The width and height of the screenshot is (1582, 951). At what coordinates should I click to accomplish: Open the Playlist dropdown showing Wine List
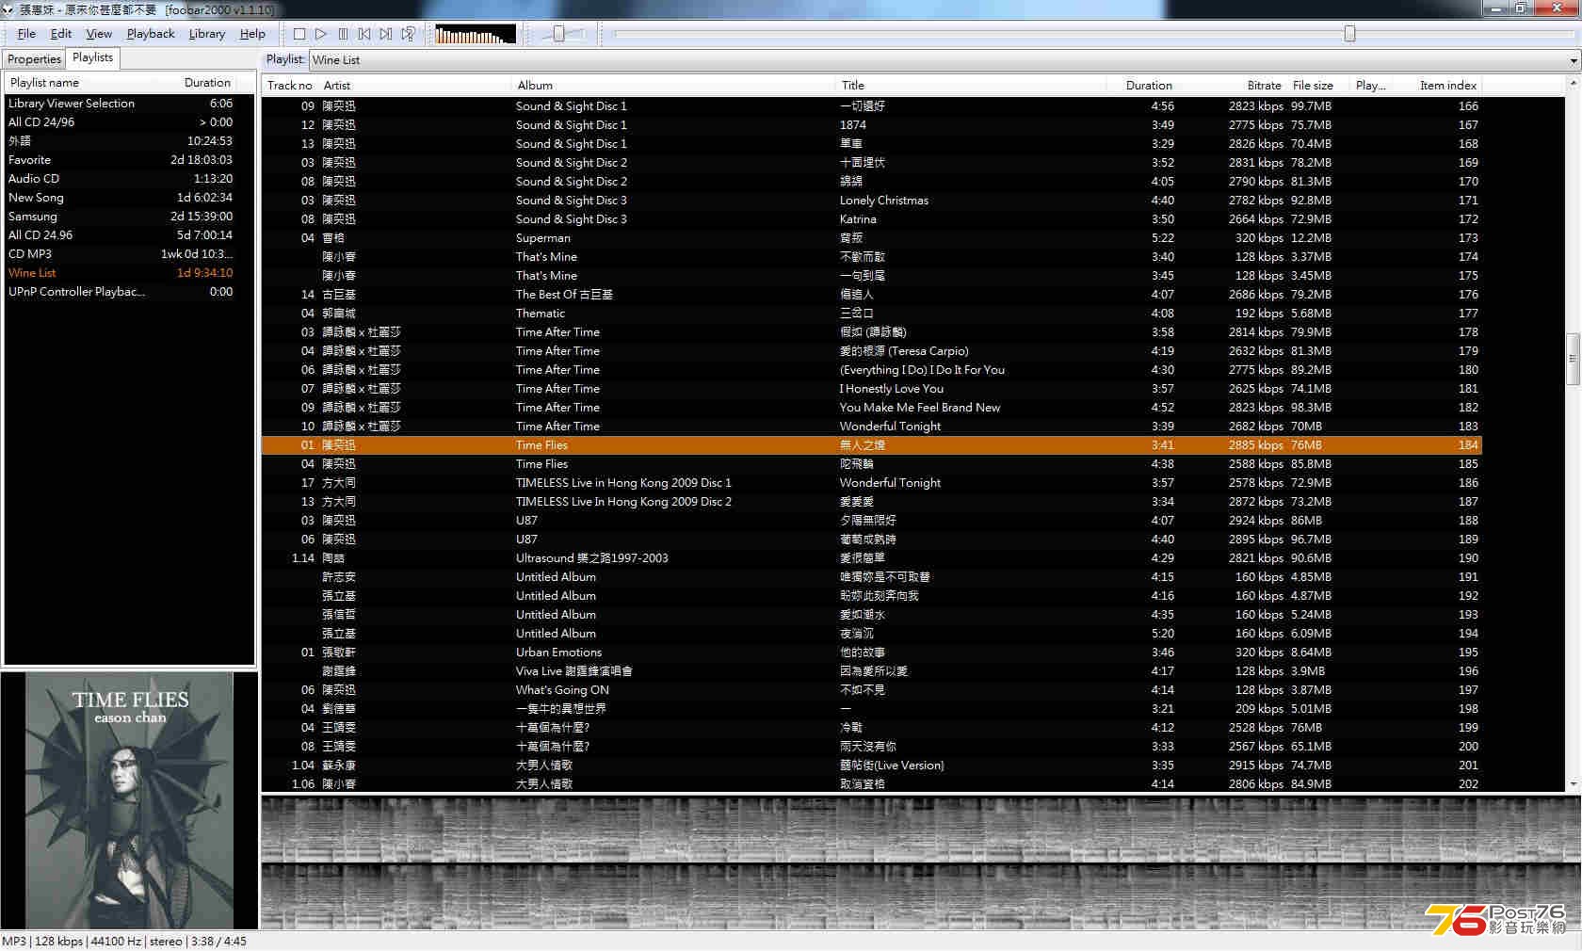944,60
